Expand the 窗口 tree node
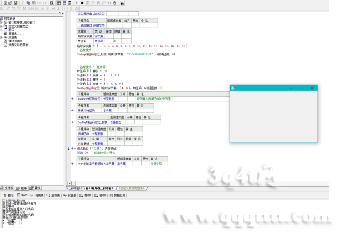The height and width of the screenshot is (242, 343). (1, 30)
